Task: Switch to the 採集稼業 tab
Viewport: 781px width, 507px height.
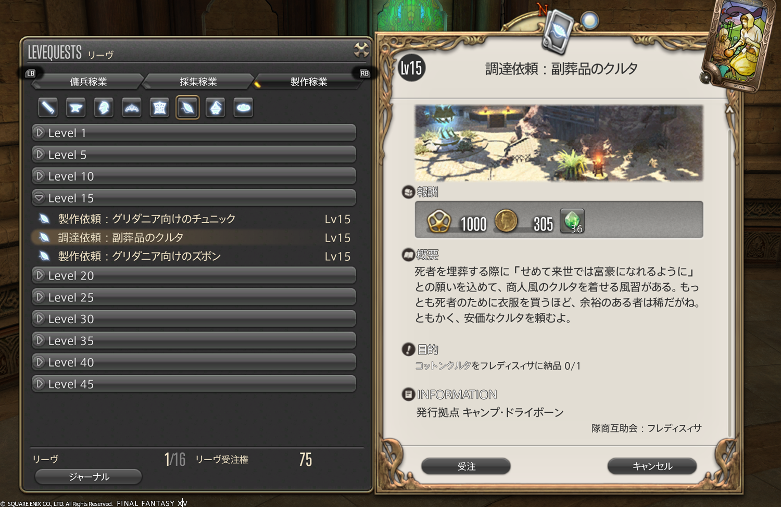Action: 198,82
